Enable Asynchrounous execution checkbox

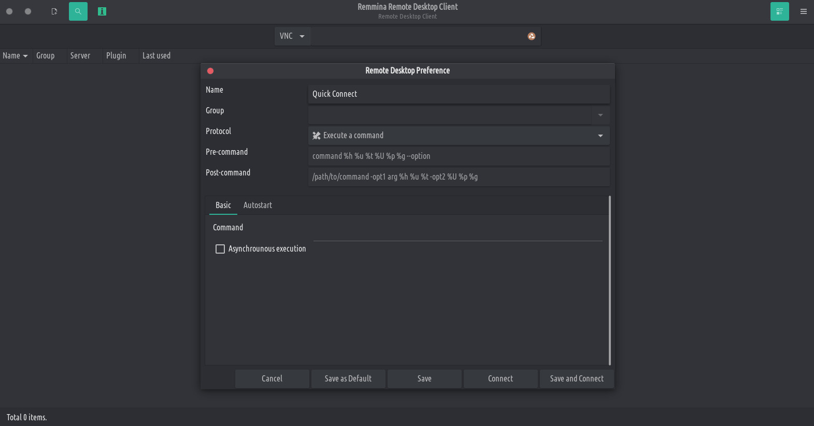[220, 249]
